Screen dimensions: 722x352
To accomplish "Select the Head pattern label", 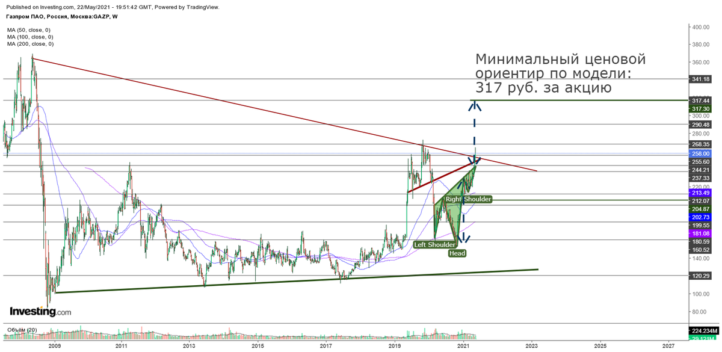I will pos(456,253).
